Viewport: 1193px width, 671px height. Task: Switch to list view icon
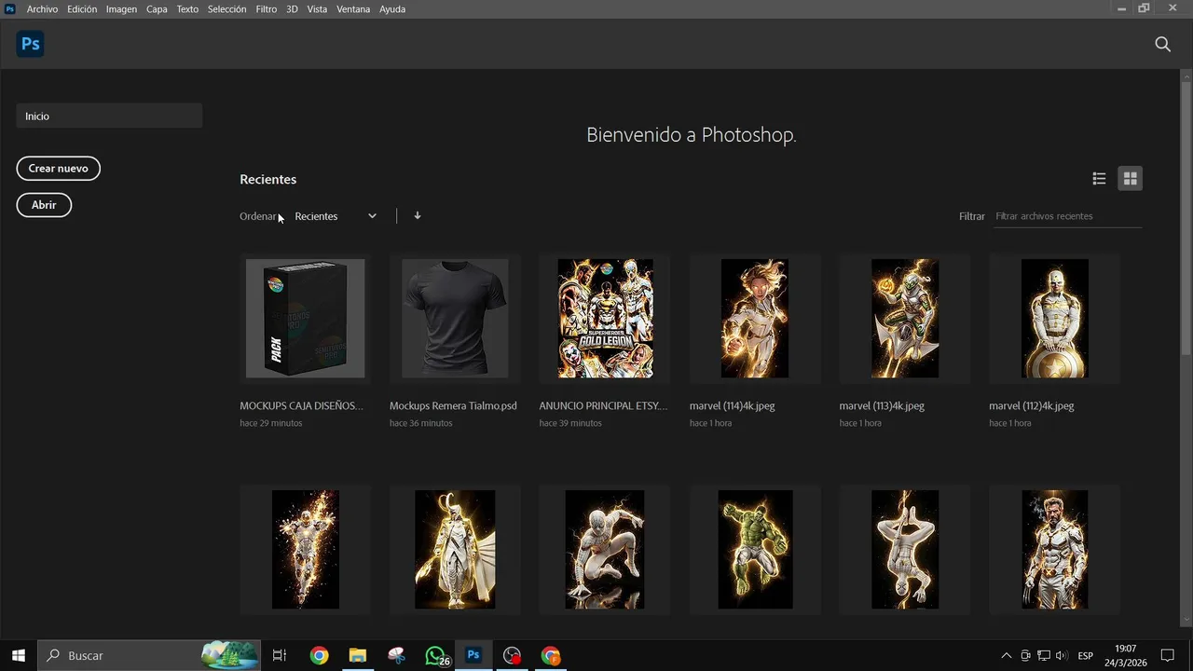coord(1099,179)
